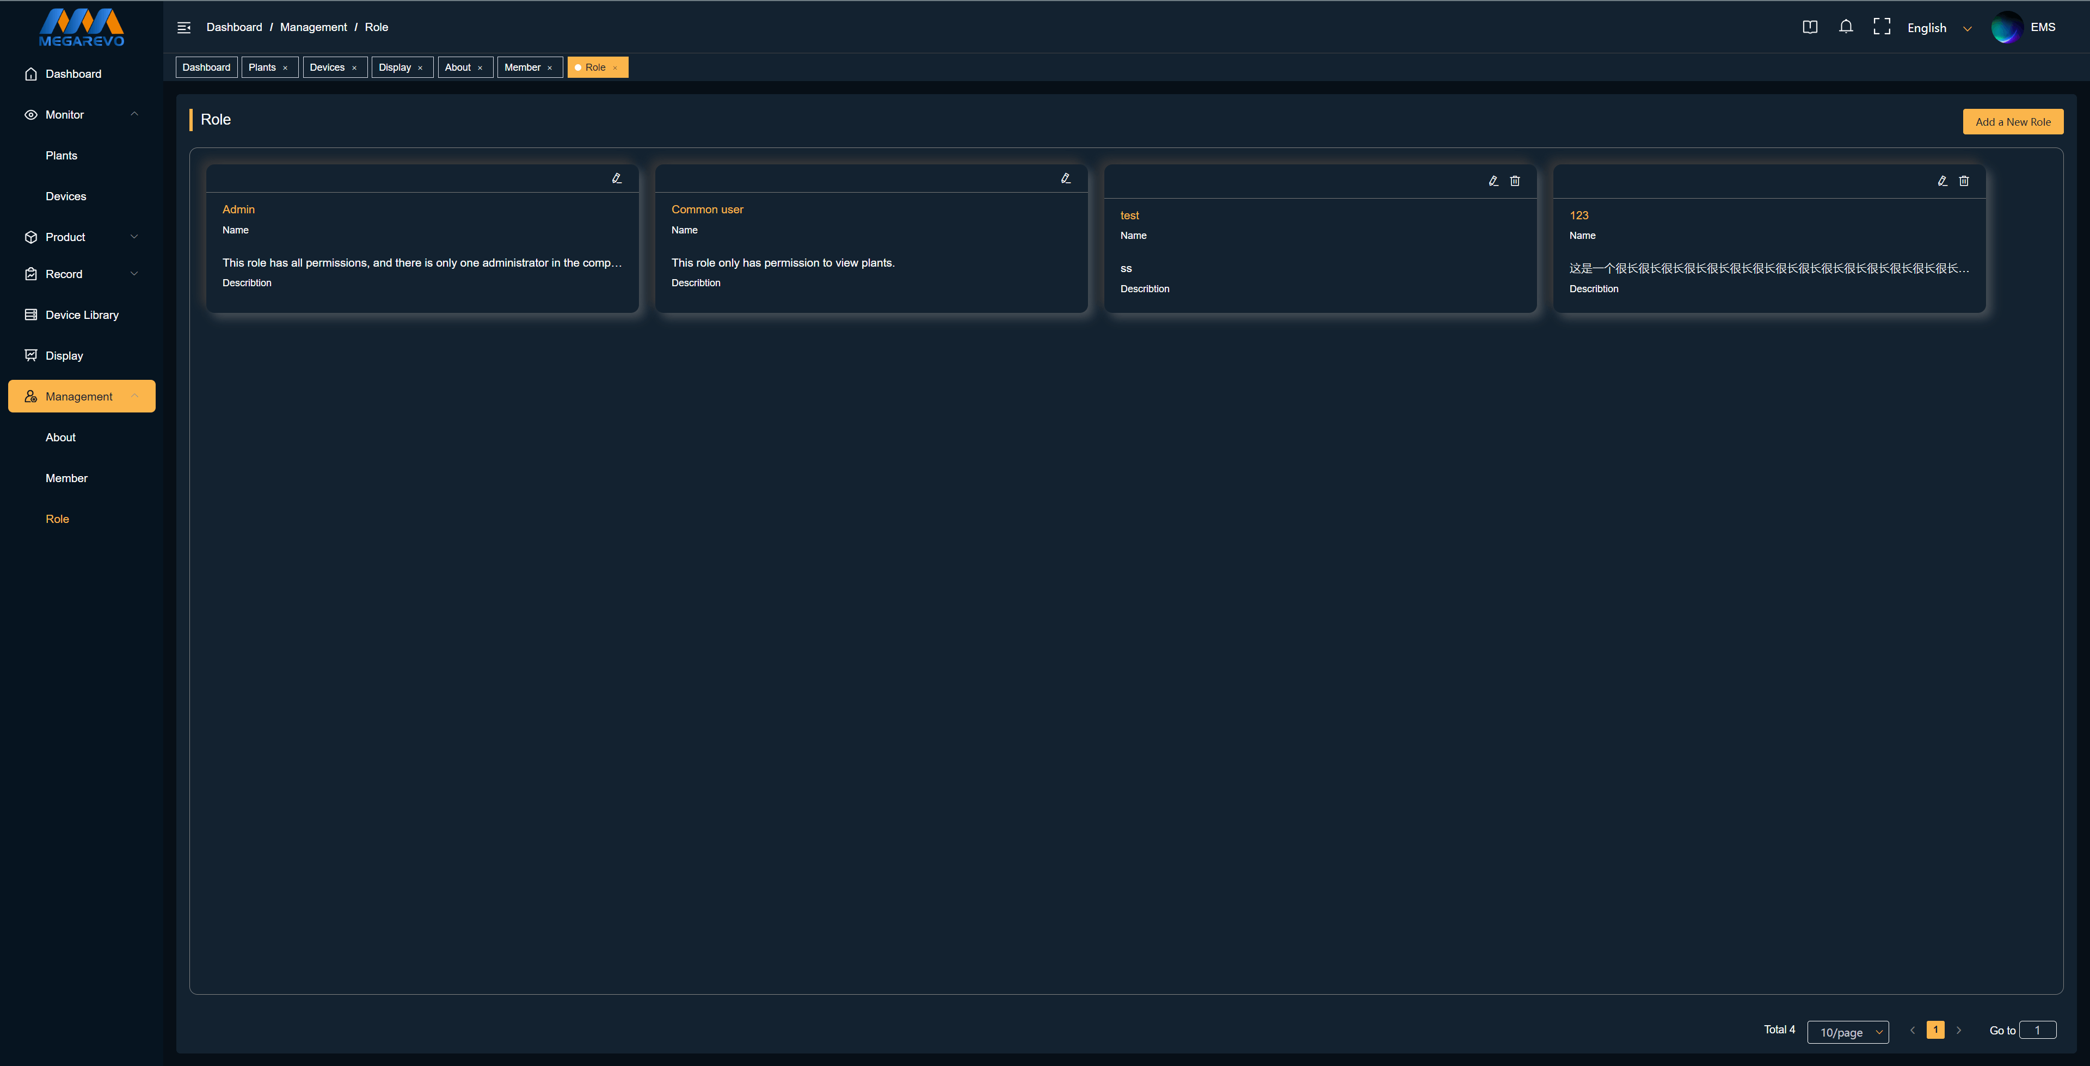Go to next page arrow
Viewport: 2090px width, 1066px height.
(x=1959, y=1030)
